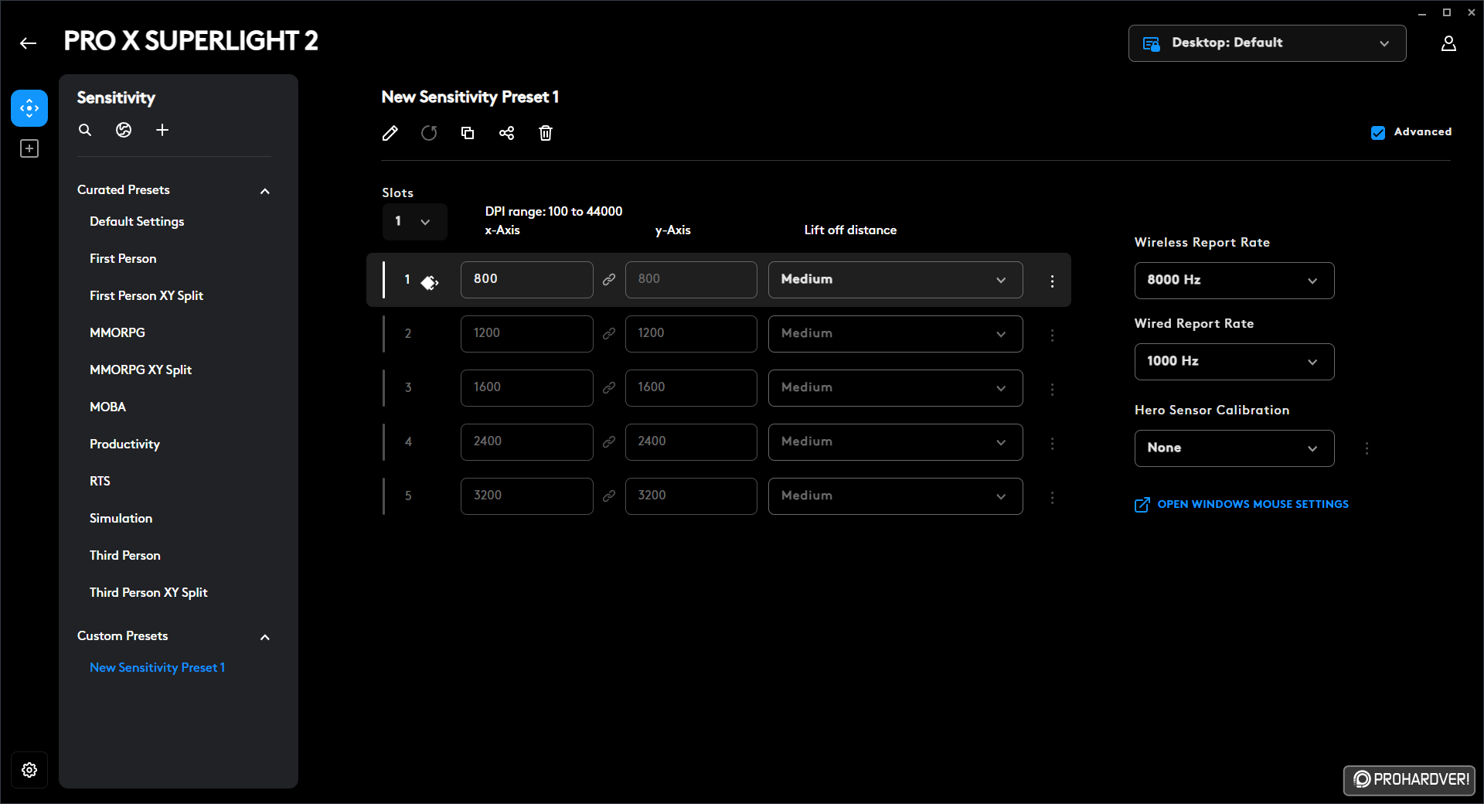Reset preset with the circular arrow icon
This screenshot has width=1484, height=804.
(429, 133)
